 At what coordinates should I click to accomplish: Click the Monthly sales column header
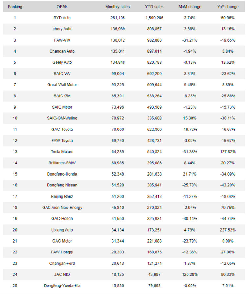coord(118,7)
